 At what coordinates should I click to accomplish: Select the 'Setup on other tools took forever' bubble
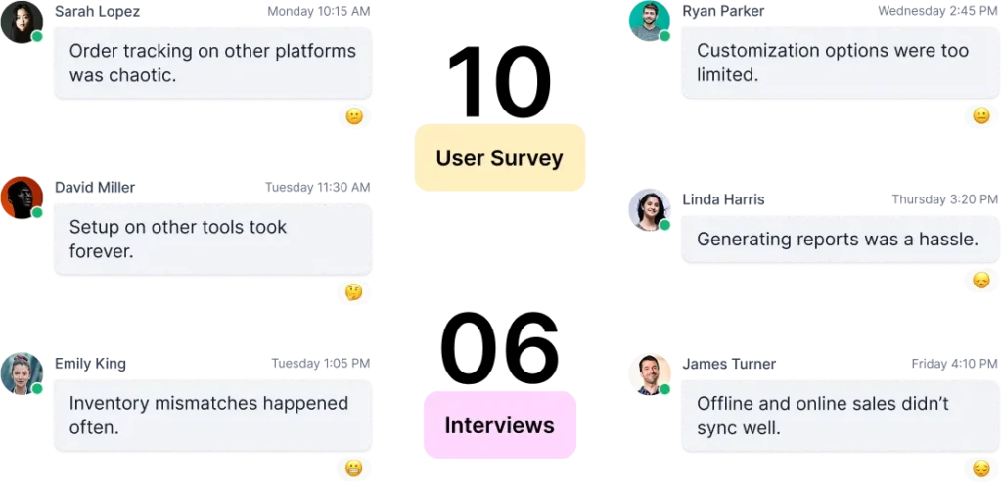212,239
